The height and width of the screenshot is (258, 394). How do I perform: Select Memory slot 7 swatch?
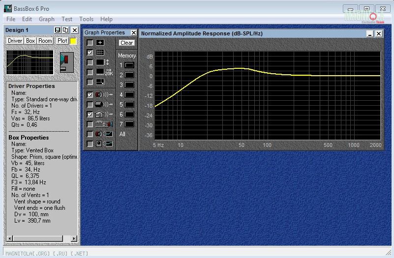129,124
